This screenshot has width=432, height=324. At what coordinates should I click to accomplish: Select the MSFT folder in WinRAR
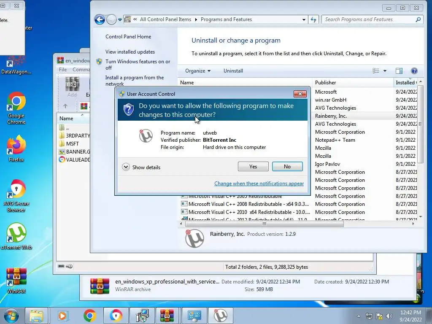click(x=69, y=143)
